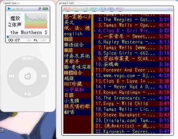Viewport: 178px width, 139px height.
Task: Select track 14 Never Had A D...
Action: click(132, 87)
